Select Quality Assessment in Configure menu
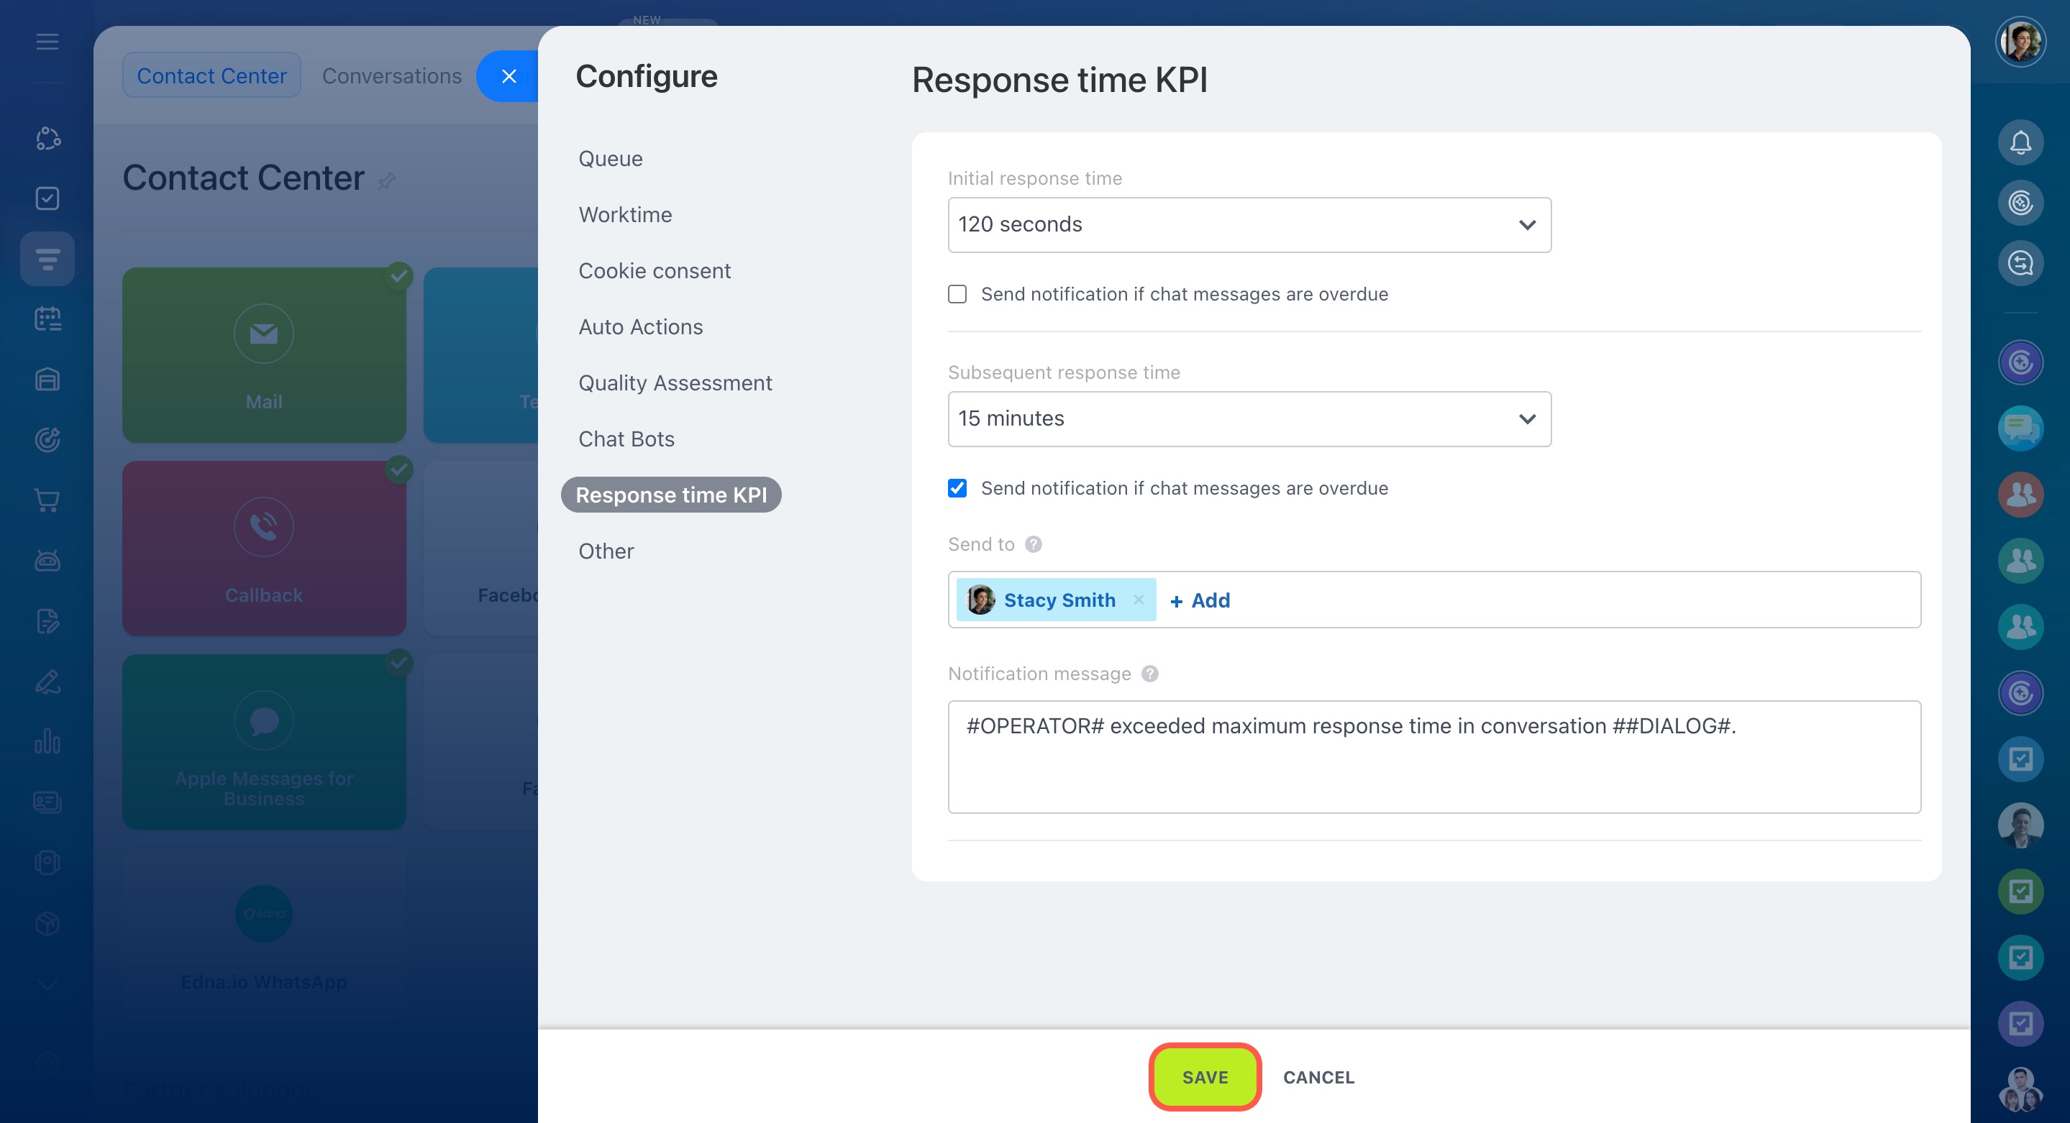The width and height of the screenshot is (2070, 1123). (675, 383)
